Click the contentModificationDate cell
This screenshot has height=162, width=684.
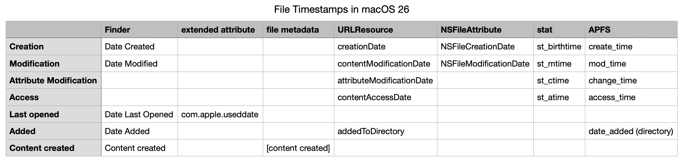(x=384, y=64)
